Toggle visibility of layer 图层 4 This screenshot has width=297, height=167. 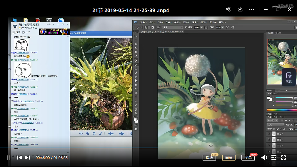tap(268, 134)
